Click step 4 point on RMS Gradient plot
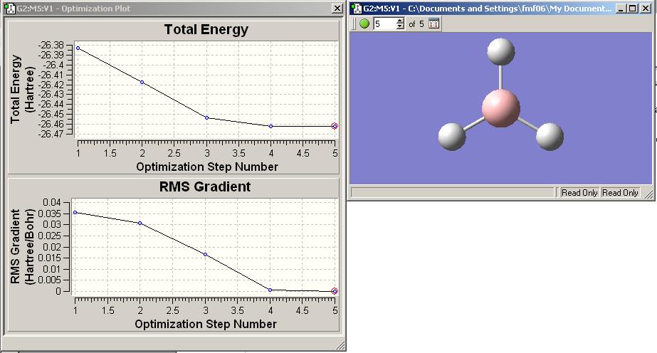Image resolution: width=657 pixels, height=353 pixels. click(x=270, y=290)
